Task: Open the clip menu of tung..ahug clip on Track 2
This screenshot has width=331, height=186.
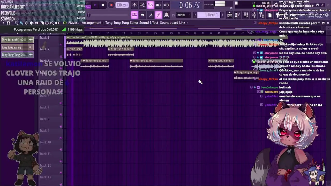Action: click(68, 49)
